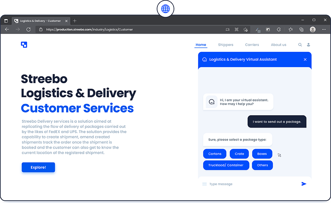Close the Virtual Assistant chat panel

[x=305, y=59]
